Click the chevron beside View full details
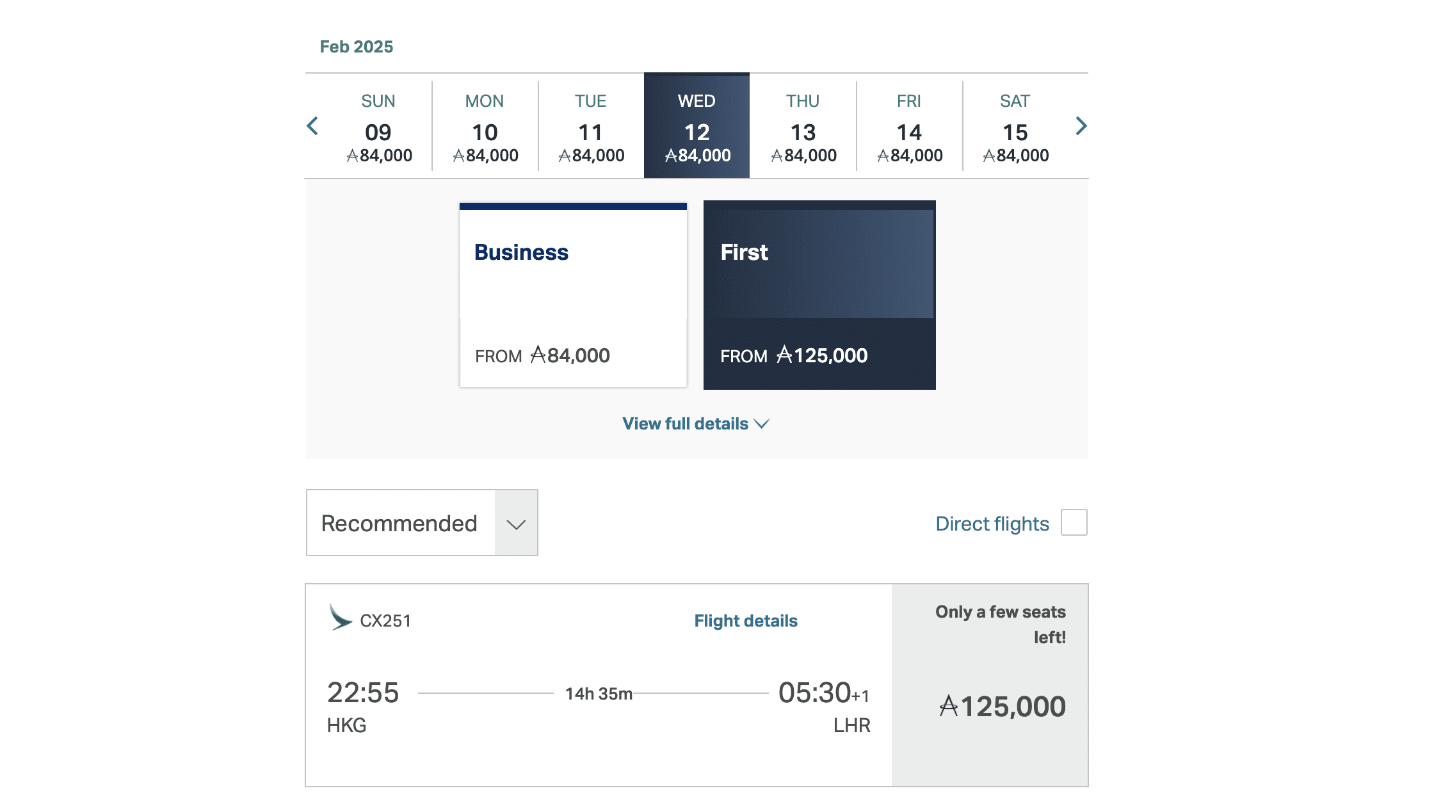Image resolution: width=1434 pixels, height=809 pixels. click(762, 424)
